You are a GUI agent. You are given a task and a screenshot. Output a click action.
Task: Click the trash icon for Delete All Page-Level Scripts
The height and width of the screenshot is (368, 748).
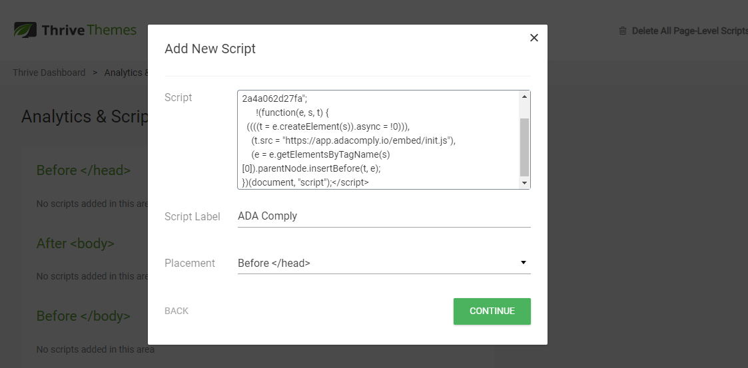tap(623, 31)
